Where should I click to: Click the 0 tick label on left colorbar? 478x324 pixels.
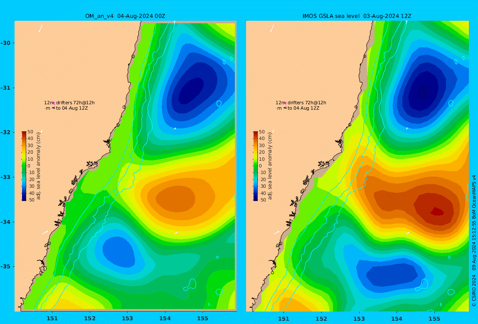tap(29, 166)
